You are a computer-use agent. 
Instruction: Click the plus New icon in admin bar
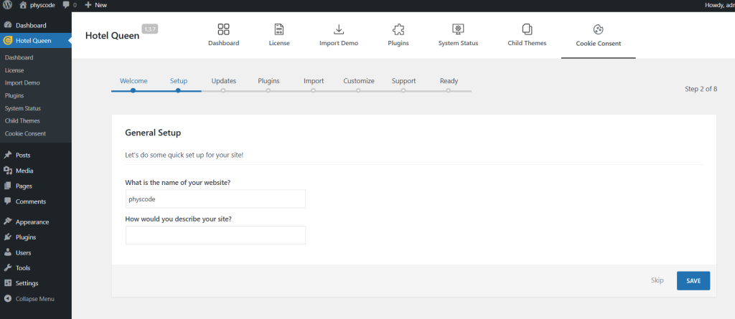point(88,5)
